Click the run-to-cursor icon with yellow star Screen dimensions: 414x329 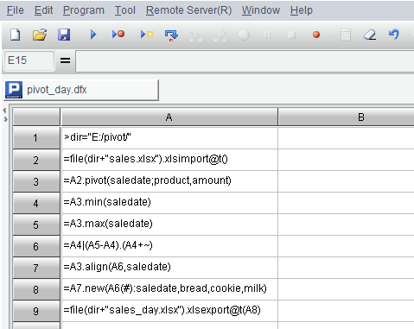tap(147, 35)
